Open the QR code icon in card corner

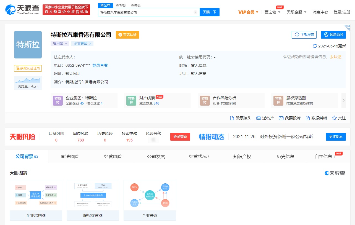[347, 28]
